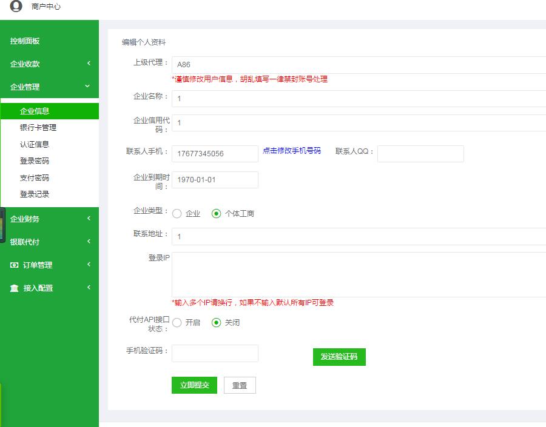Click the dark handle on left edge
This screenshot has width=546, height=427.
click(x=2, y=225)
